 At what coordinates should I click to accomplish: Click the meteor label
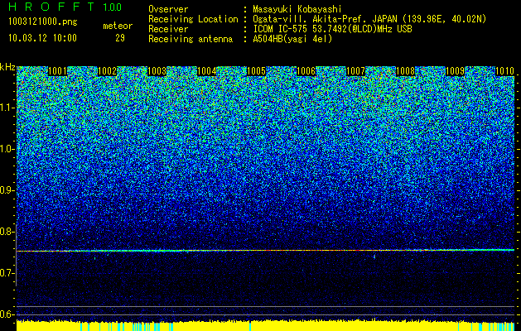pyautogui.click(x=118, y=26)
